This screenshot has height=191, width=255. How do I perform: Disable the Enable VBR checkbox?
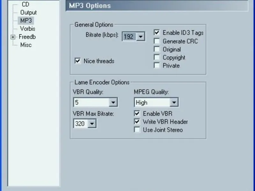pos(137,113)
